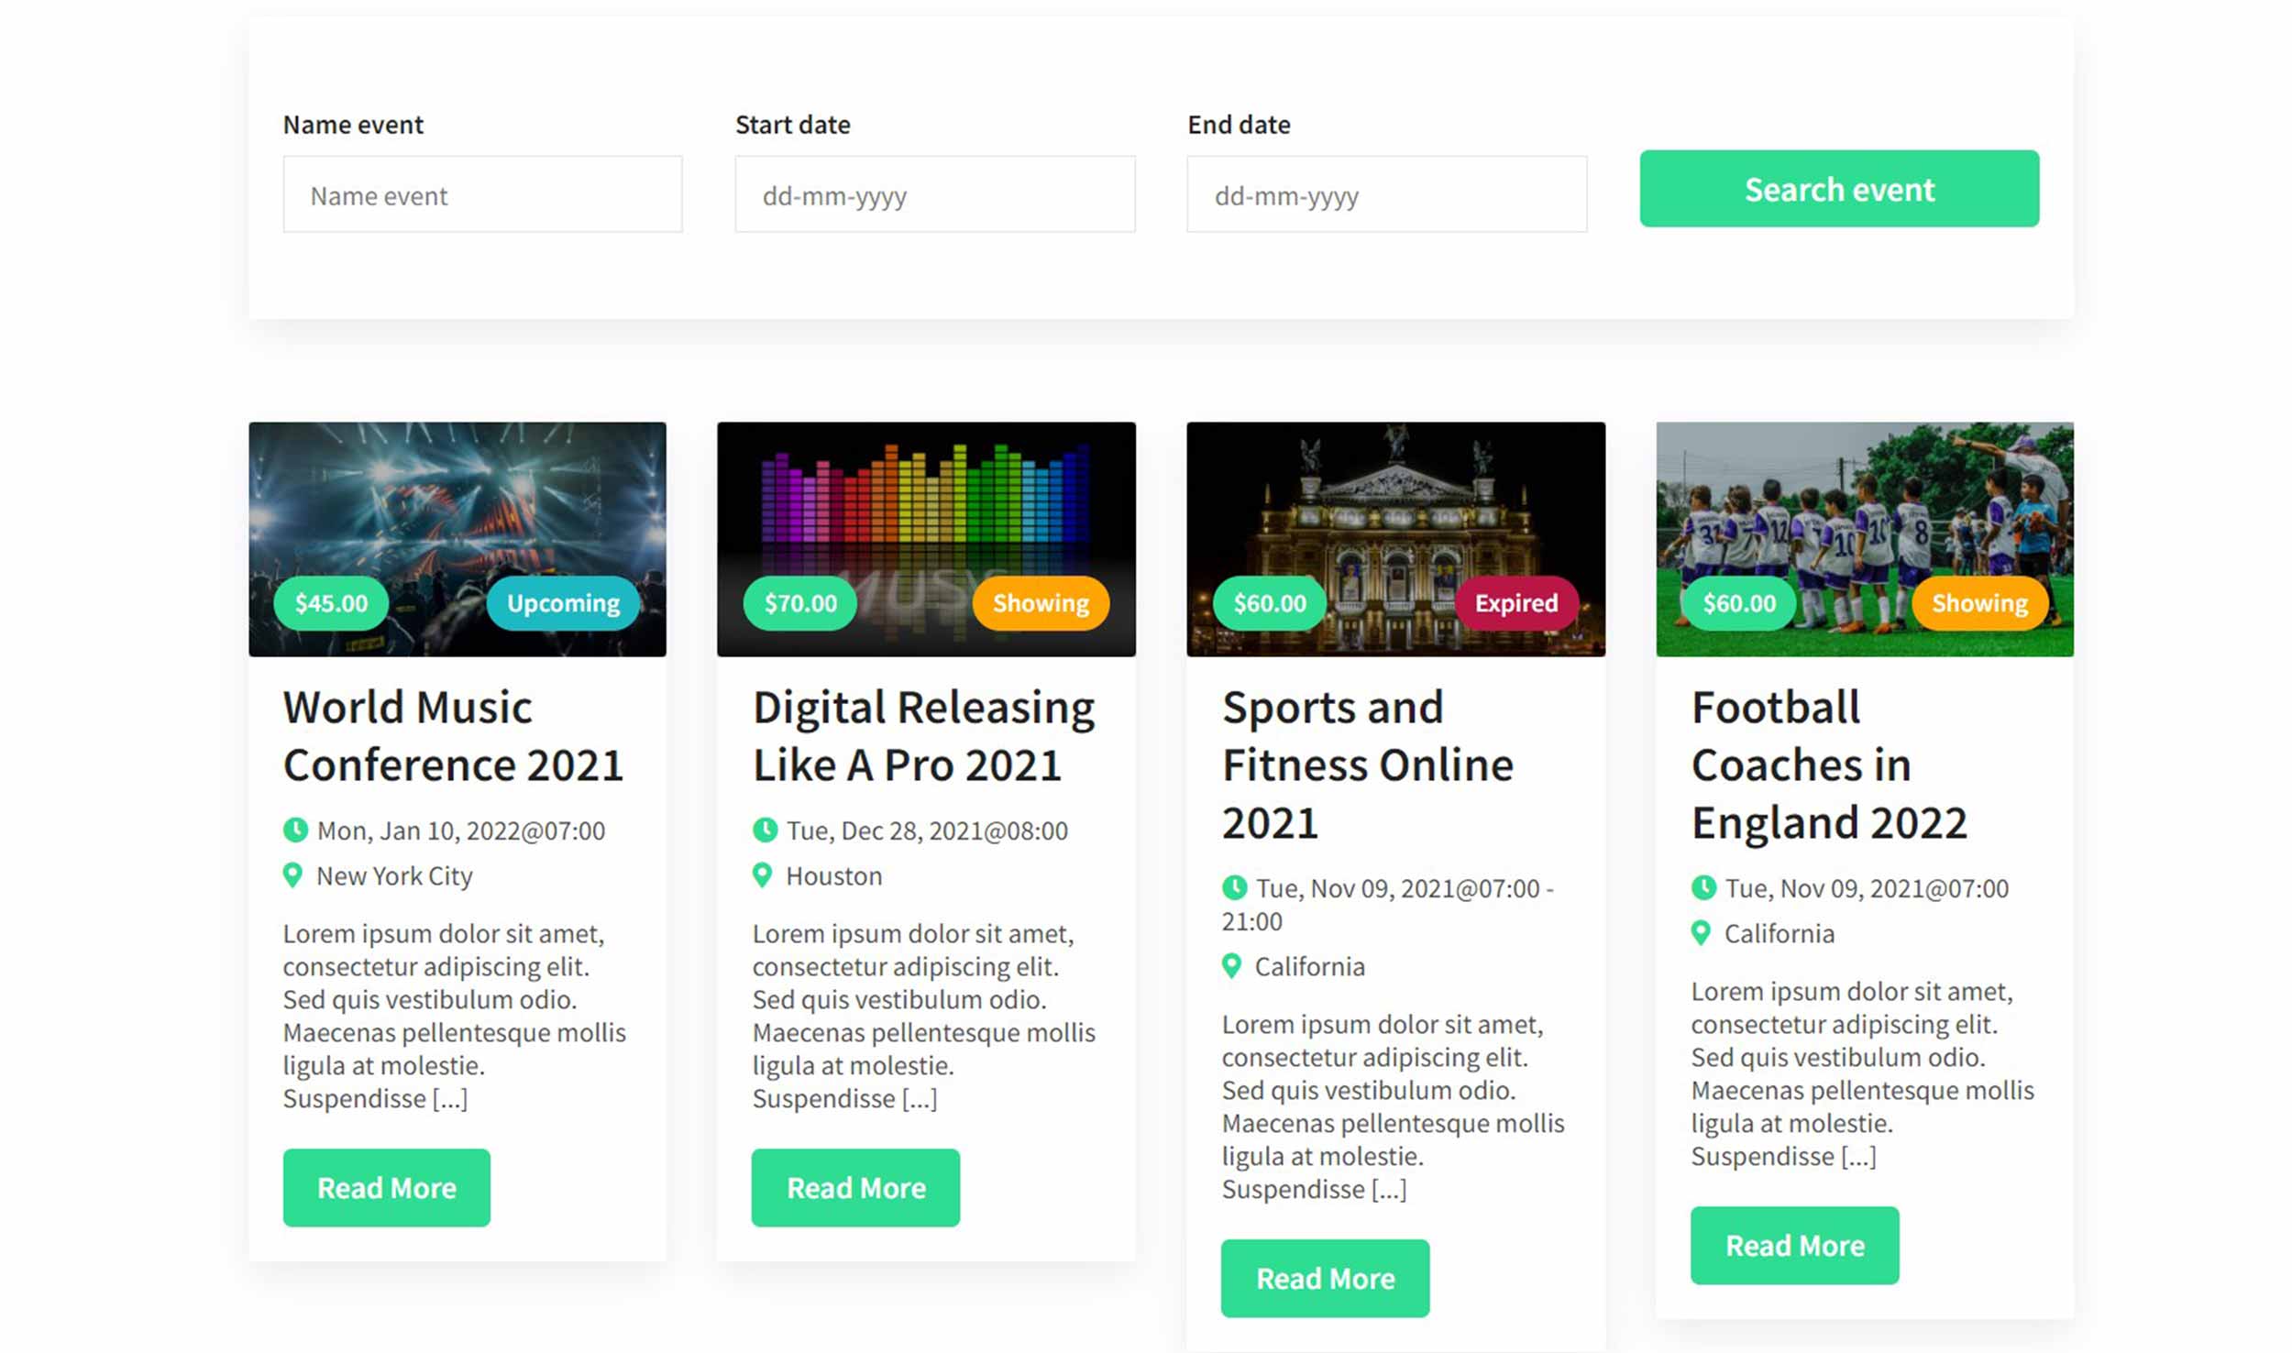Click the End date label
2292x1353 pixels.
point(1239,125)
